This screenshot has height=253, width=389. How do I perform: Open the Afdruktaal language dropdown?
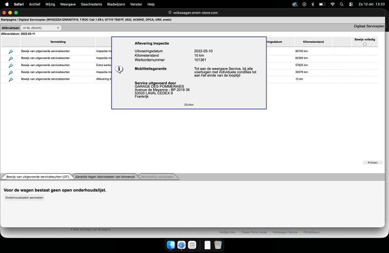coord(41,28)
